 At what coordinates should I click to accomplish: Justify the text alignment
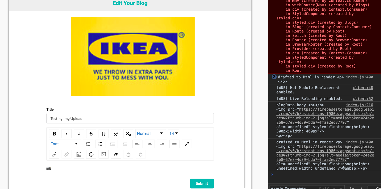(174, 144)
